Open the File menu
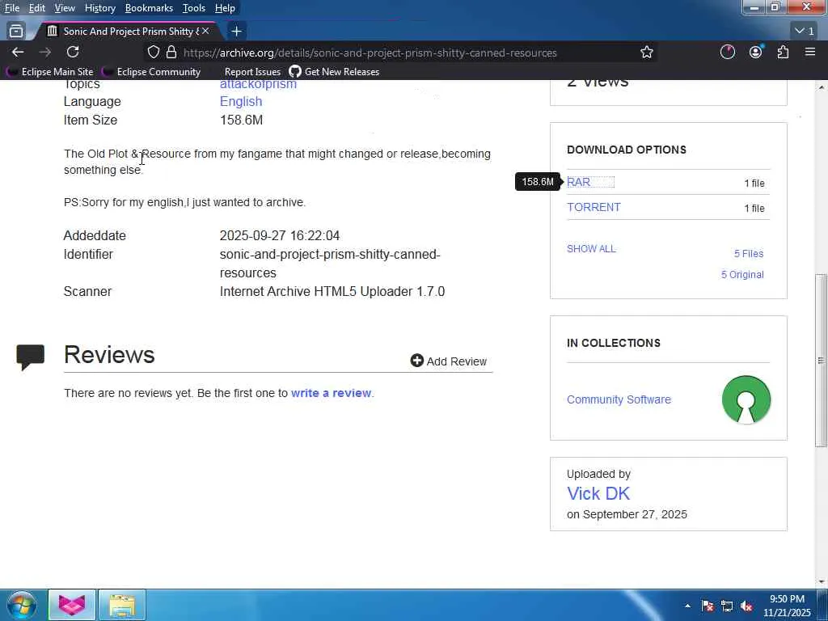This screenshot has height=621, width=828. point(11,8)
